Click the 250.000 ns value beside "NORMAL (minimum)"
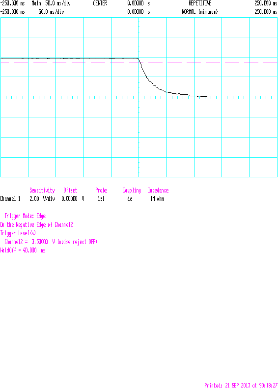 coord(266,12)
